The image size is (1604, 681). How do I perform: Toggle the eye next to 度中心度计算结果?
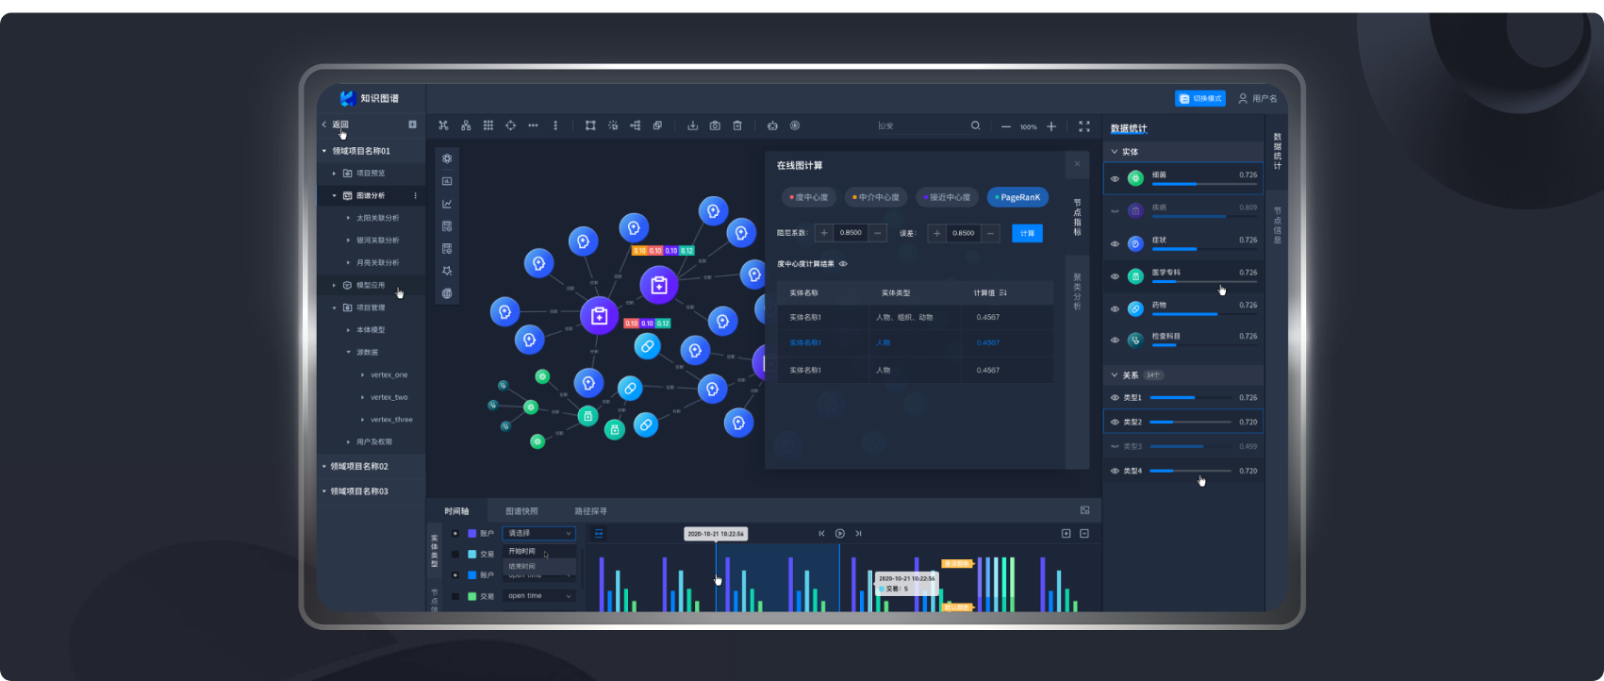843,264
